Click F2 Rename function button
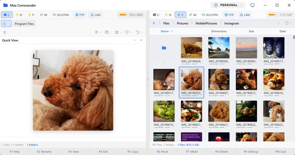295x155 pixels. (x=44, y=152)
